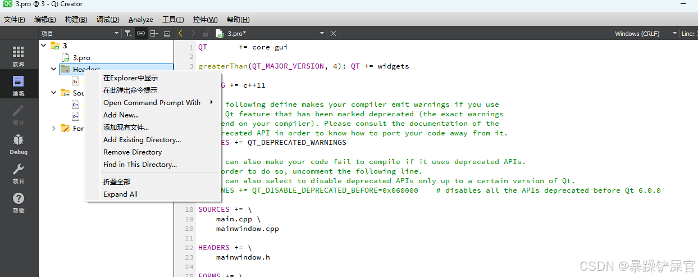Click the filter tree funnel icon
Screen dimensions: 698x277
coord(128,34)
